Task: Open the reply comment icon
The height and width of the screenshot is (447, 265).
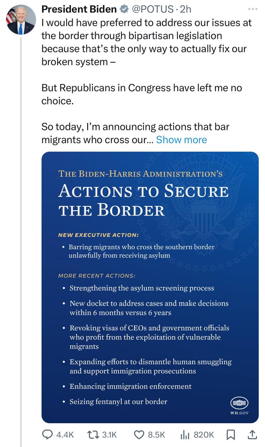Action: click(x=47, y=434)
